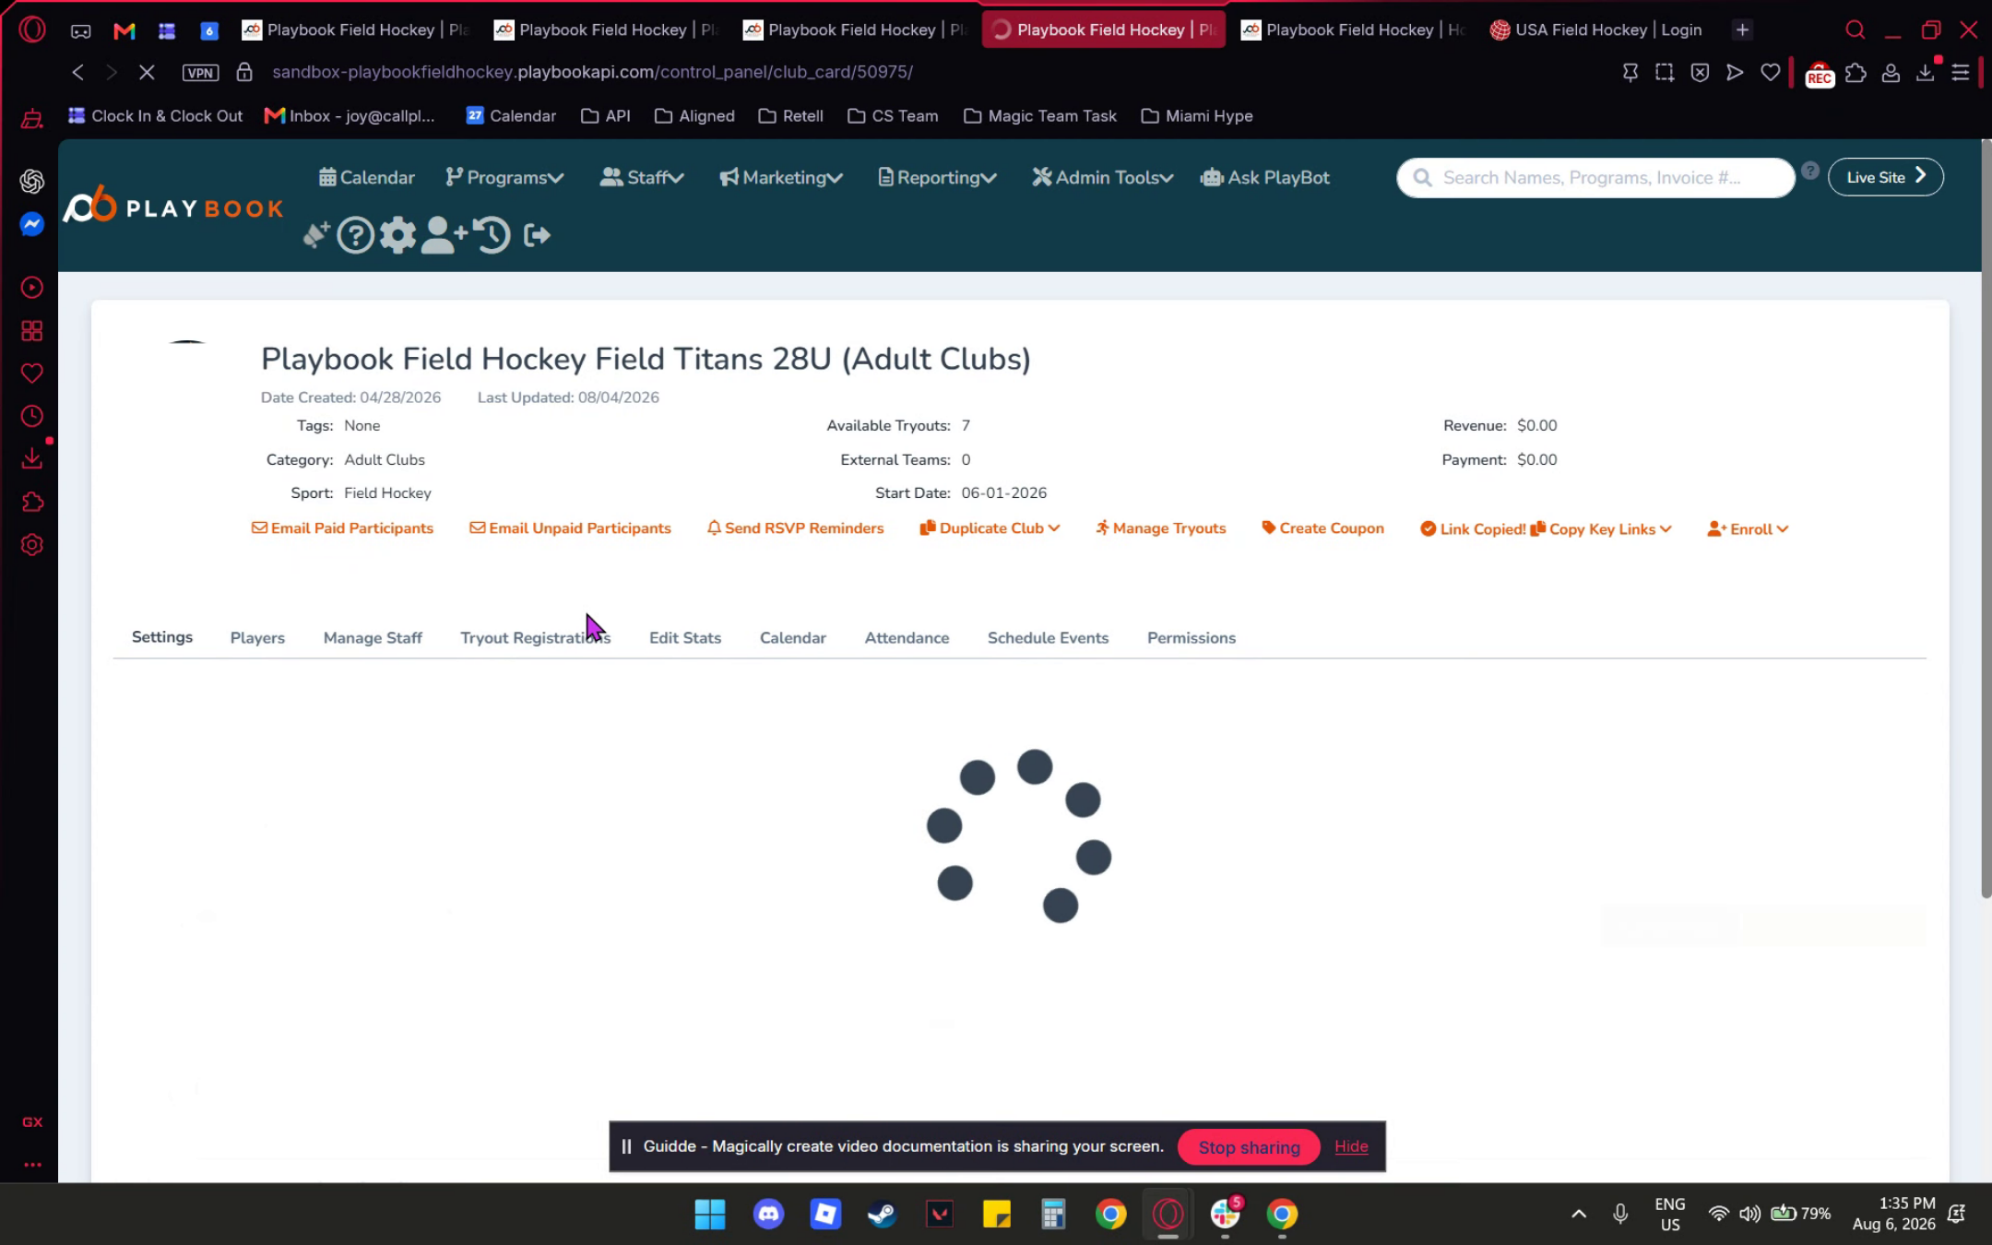Click the heart bookmark icon in toolbar
Viewport: 1992px width, 1245px height.
tap(1770, 72)
